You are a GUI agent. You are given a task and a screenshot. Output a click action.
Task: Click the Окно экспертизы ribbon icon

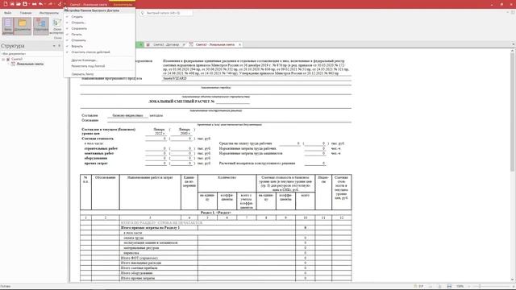click(x=56, y=27)
